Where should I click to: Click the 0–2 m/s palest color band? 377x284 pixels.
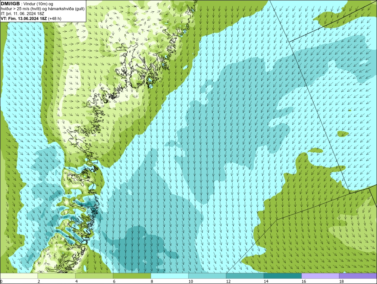tap(19, 276)
